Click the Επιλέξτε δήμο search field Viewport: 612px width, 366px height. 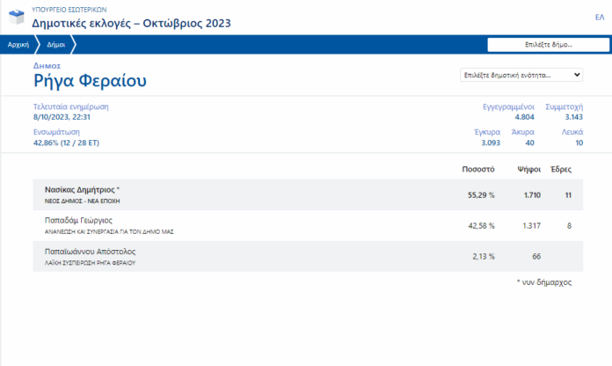click(x=548, y=44)
